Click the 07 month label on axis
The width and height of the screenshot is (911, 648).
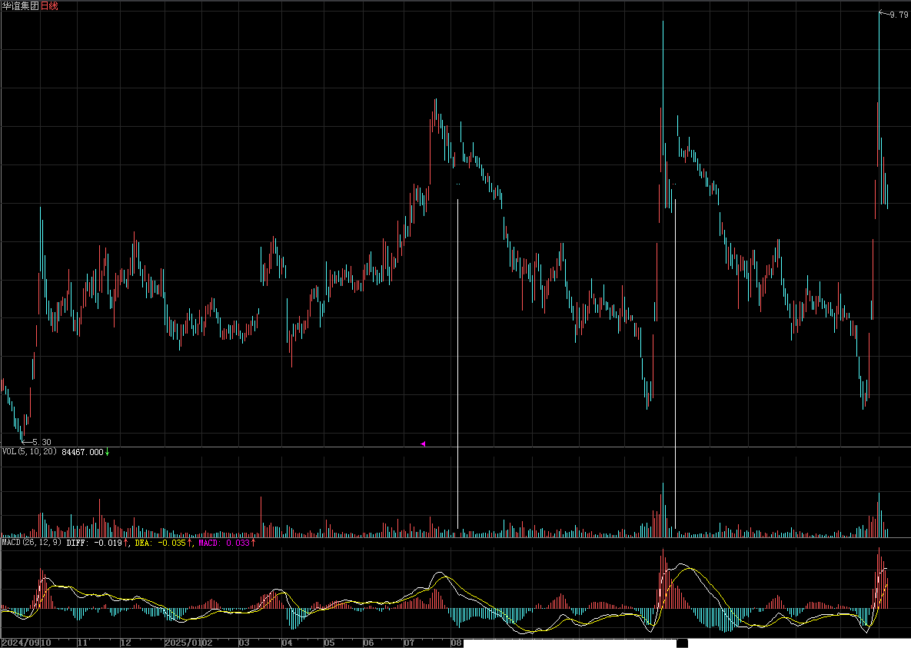tap(409, 643)
